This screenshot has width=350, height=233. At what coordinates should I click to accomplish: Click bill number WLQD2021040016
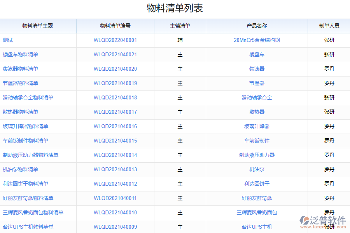(x=115, y=126)
